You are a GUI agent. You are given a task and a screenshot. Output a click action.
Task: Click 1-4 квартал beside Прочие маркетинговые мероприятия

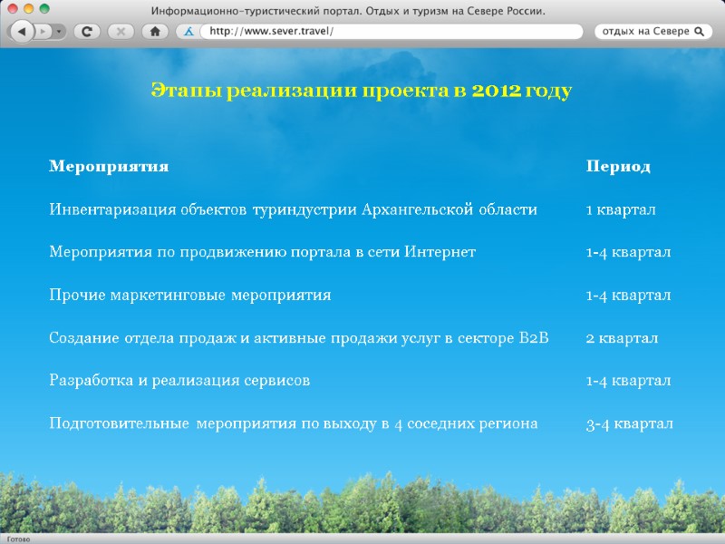(628, 296)
